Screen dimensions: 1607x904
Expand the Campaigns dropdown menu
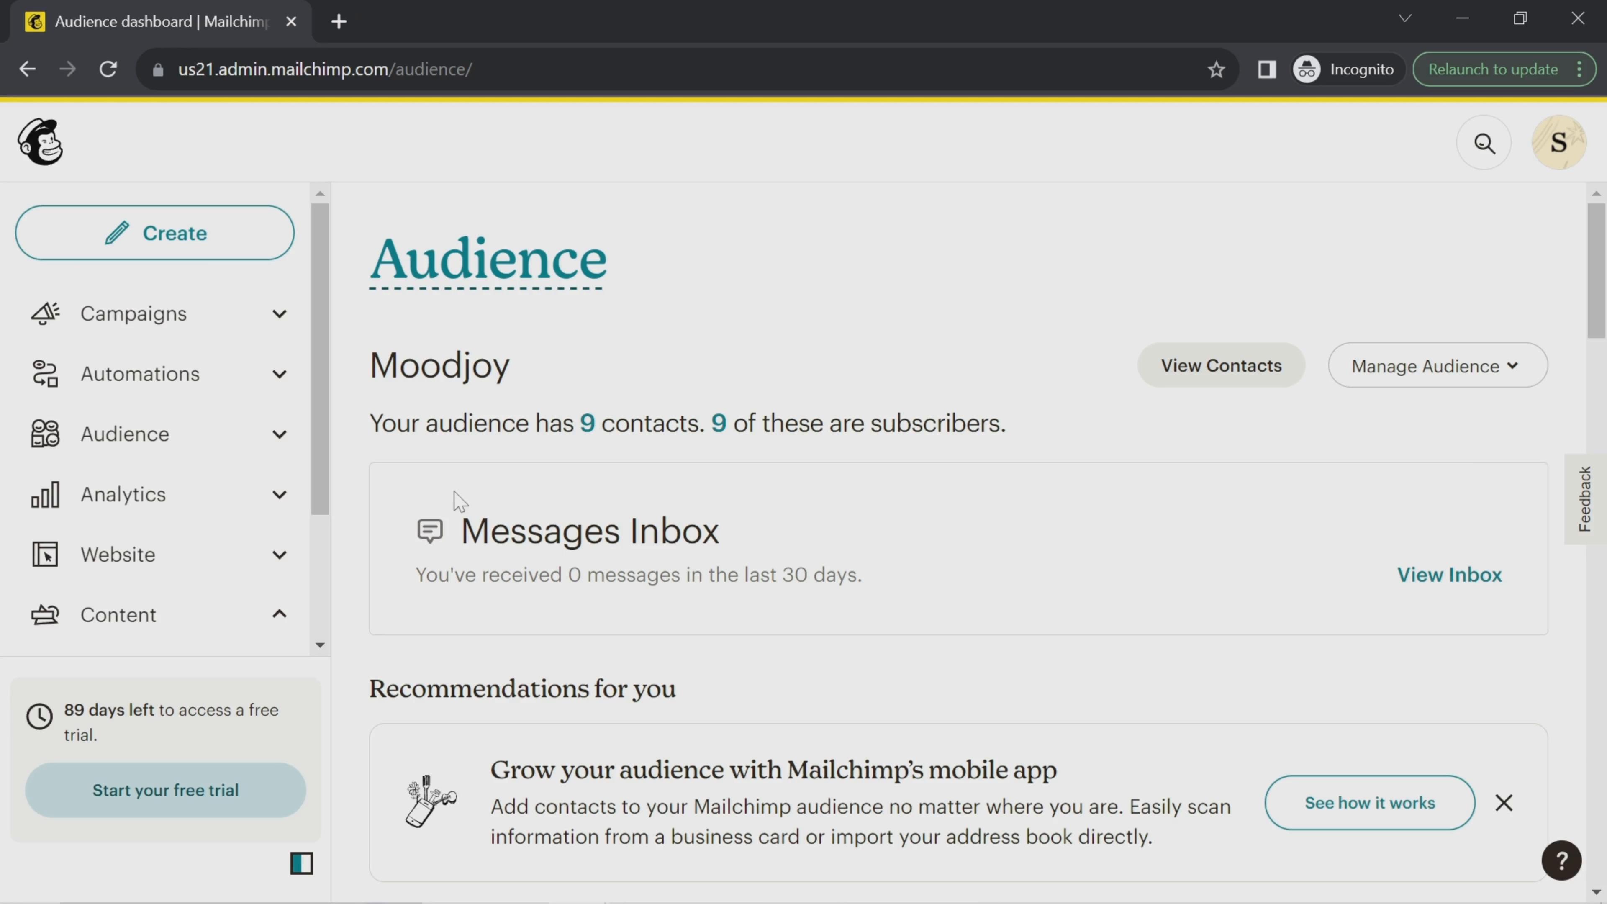pos(279,313)
